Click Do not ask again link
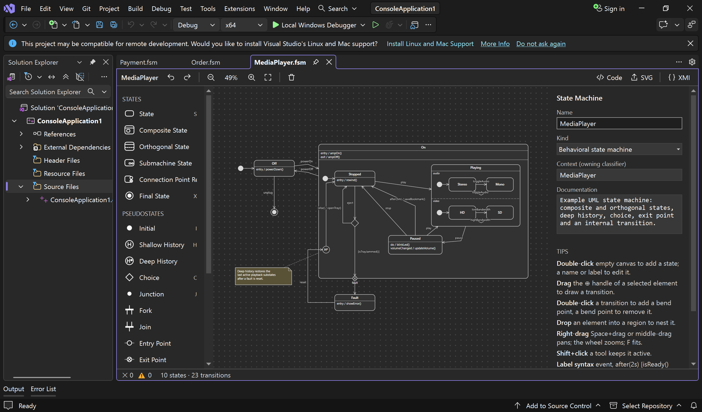The height and width of the screenshot is (412, 702). (x=541, y=44)
